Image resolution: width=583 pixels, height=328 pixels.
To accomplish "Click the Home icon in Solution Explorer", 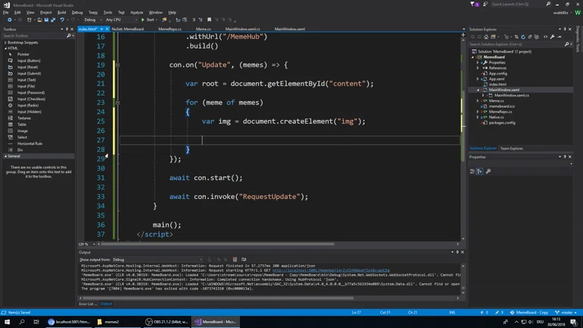I will point(486,36).
